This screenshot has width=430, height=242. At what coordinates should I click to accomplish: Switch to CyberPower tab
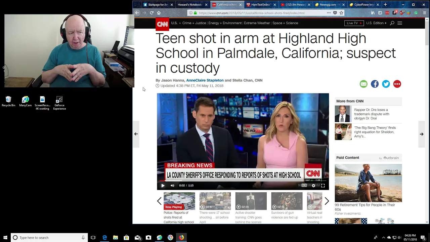pyautogui.click(x=364, y=5)
